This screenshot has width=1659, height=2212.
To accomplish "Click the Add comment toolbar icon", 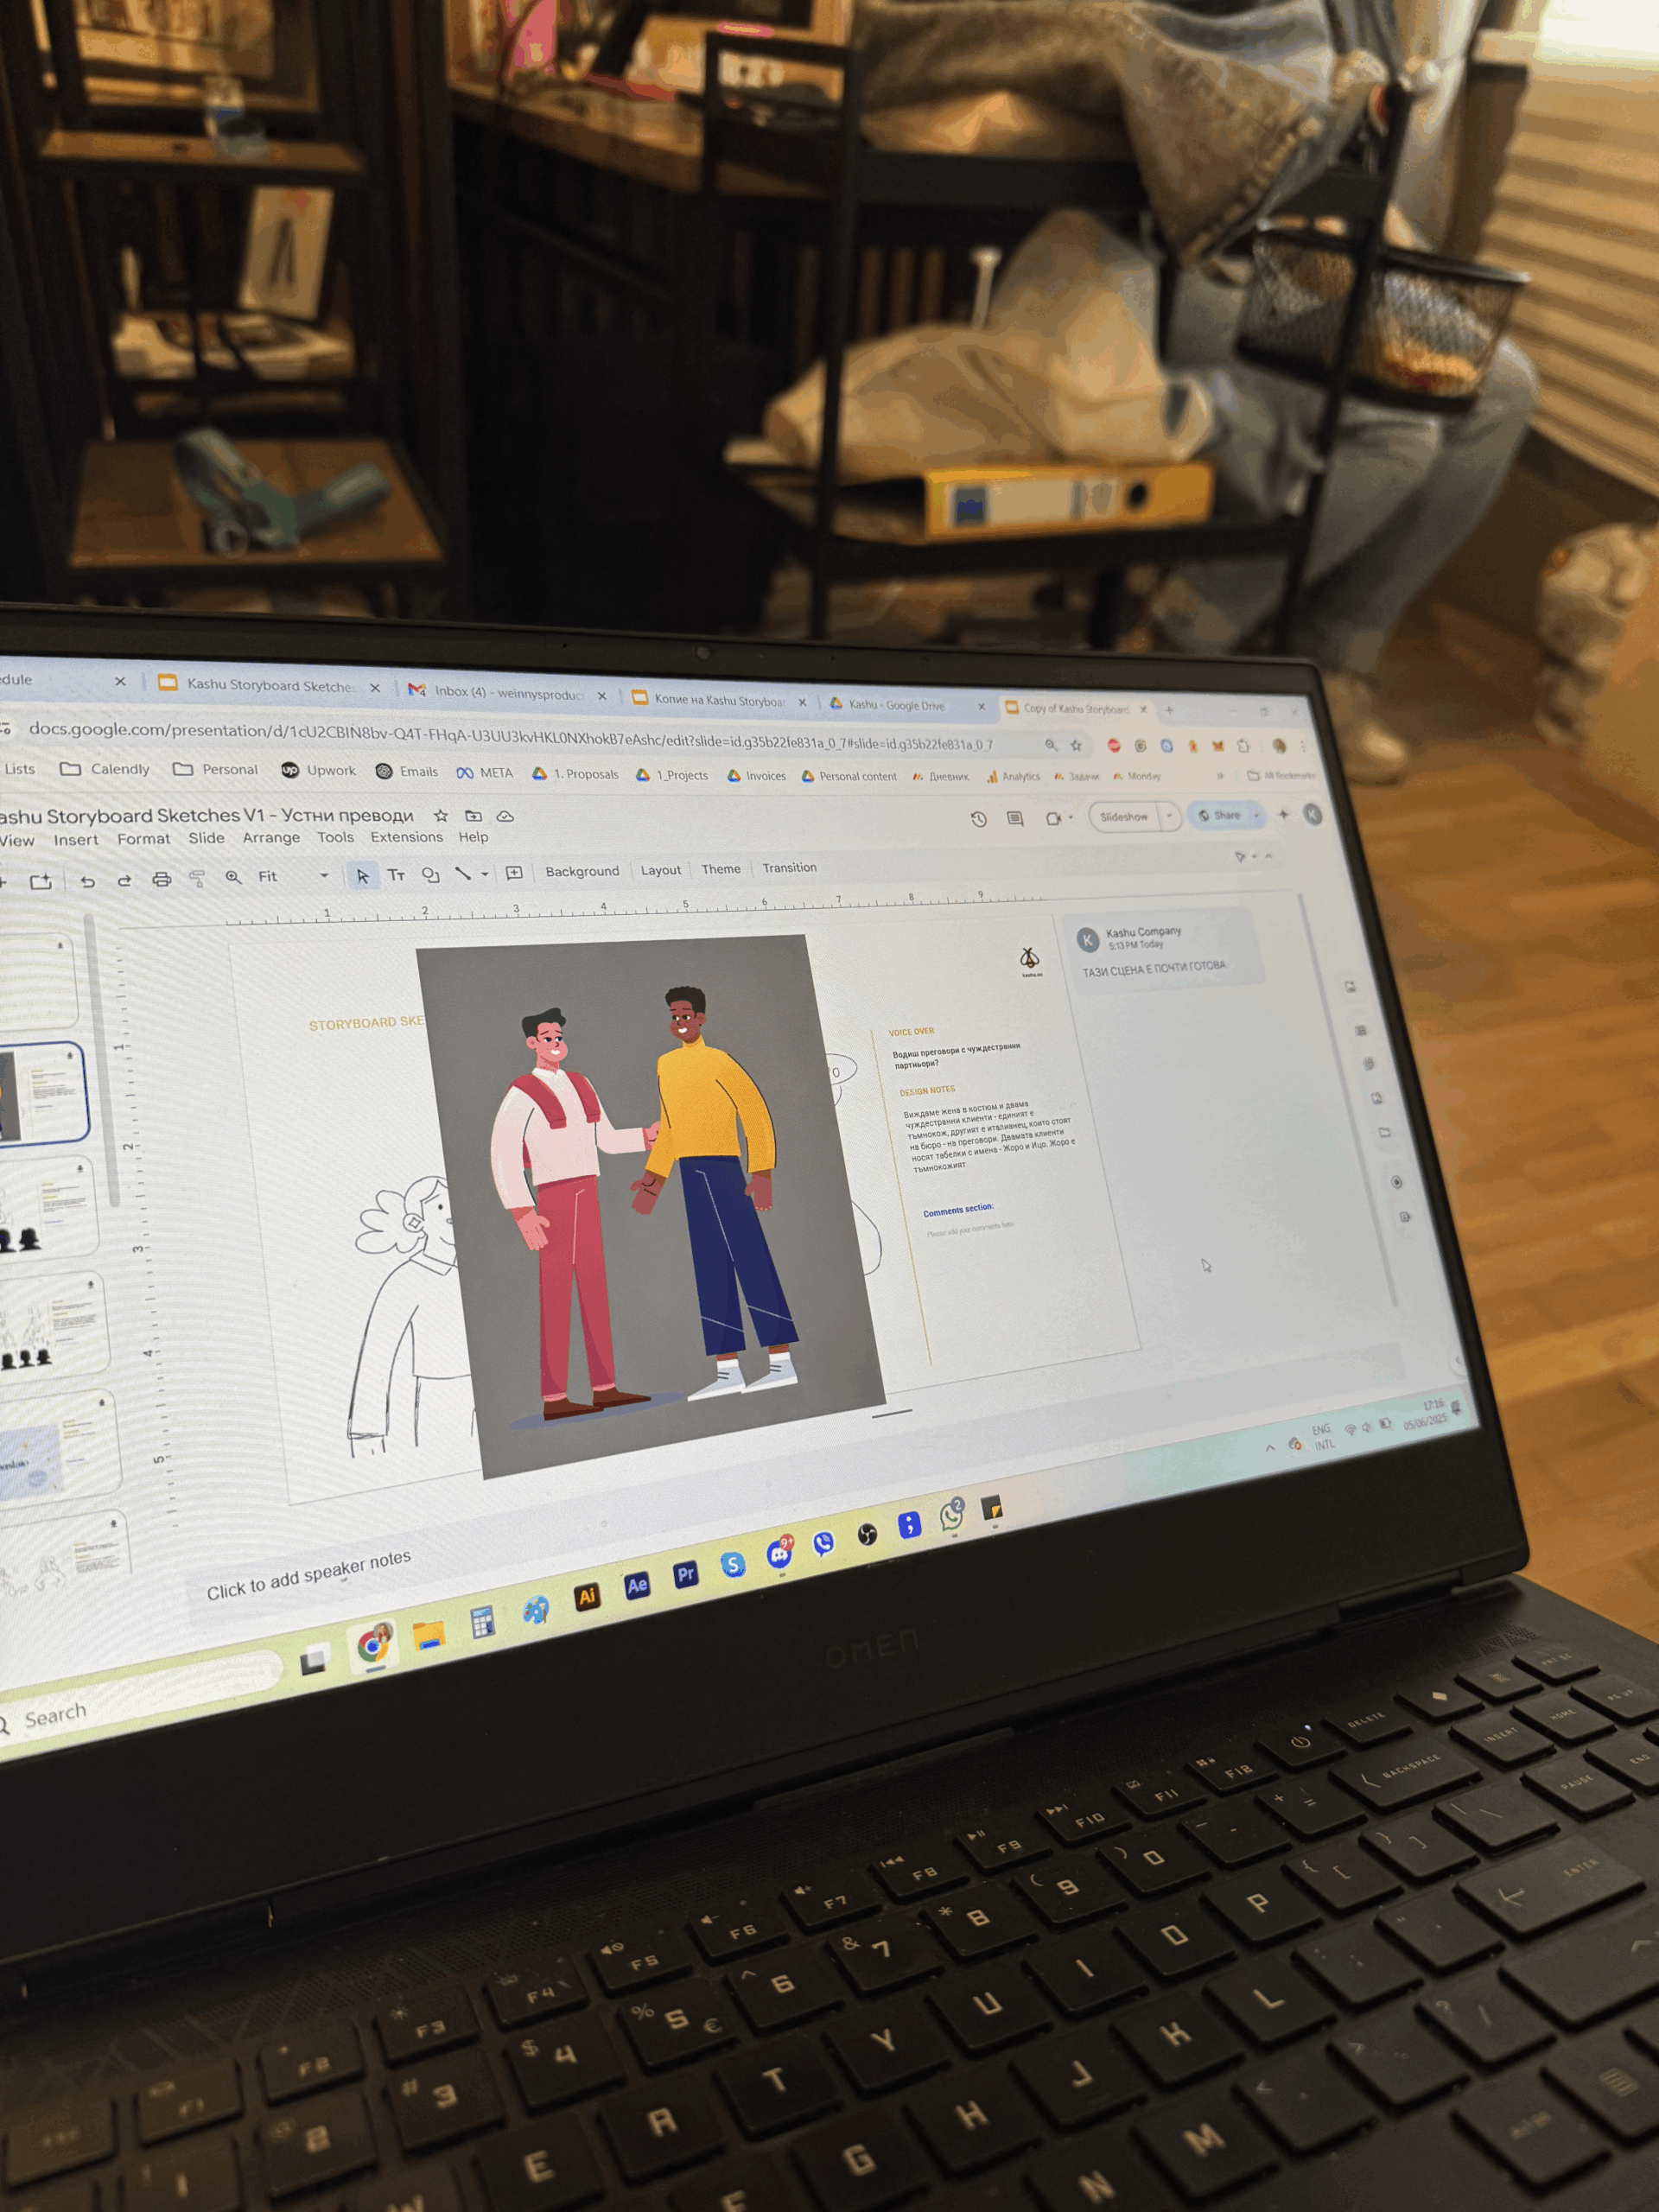I will click(x=514, y=873).
